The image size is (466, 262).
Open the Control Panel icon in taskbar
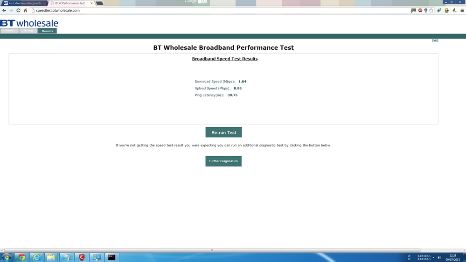[97, 257]
